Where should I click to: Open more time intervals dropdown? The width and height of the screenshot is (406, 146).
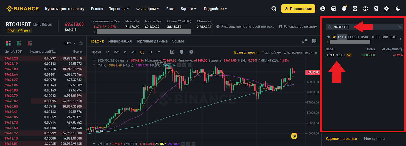pyautogui.click(x=159, y=52)
